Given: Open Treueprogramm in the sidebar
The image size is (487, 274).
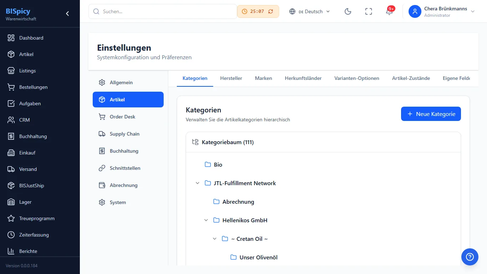Looking at the screenshot, I should pyautogui.click(x=40, y=218).
